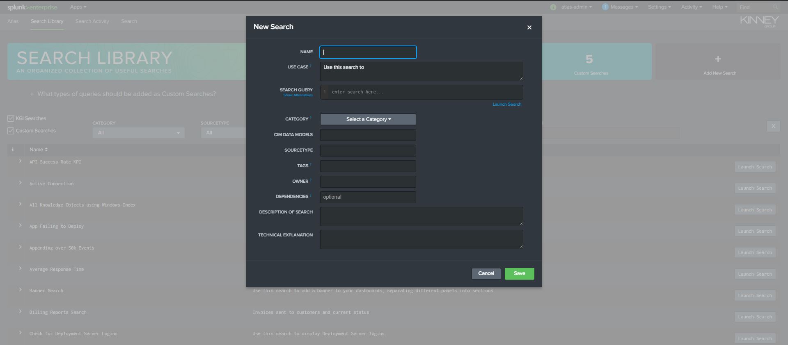
Task: Click the Kinney Group logo
Action: (759, 22)
